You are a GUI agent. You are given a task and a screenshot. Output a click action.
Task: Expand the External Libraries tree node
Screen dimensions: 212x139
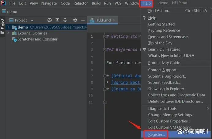click(8, 33)
